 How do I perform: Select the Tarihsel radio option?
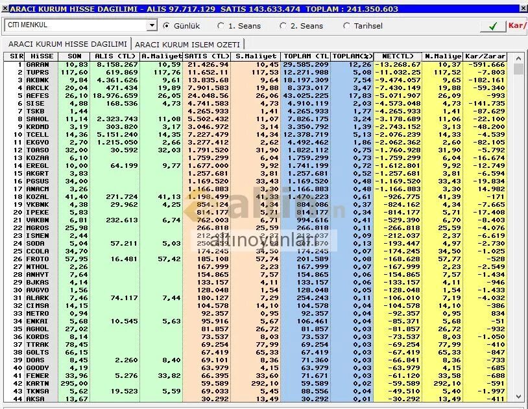tap(346, 25)
